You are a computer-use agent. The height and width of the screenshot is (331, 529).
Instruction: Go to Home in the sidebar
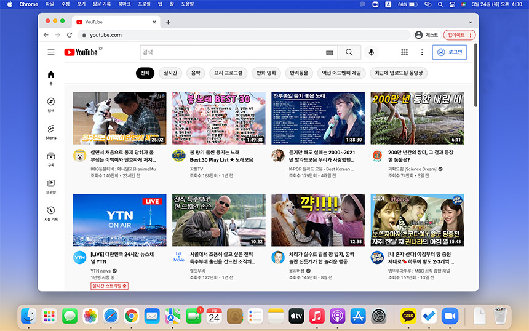(51, 78)
